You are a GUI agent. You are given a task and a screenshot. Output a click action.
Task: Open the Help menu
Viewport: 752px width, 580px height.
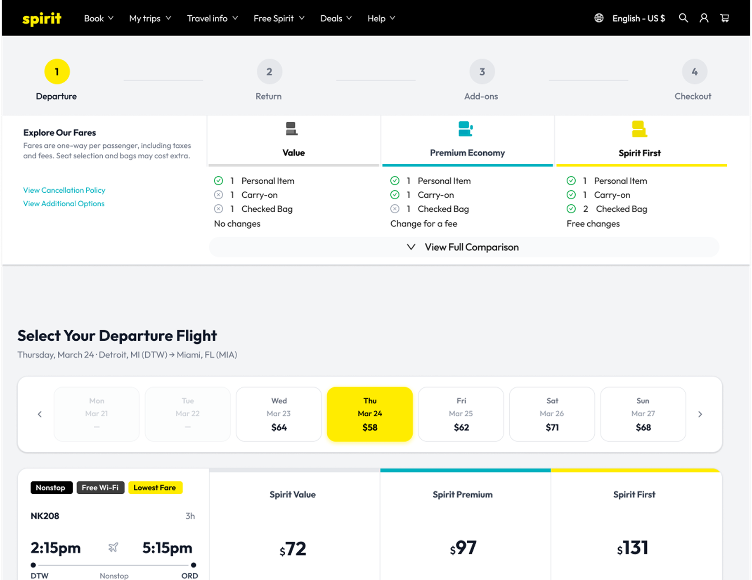tap(381, 19)
